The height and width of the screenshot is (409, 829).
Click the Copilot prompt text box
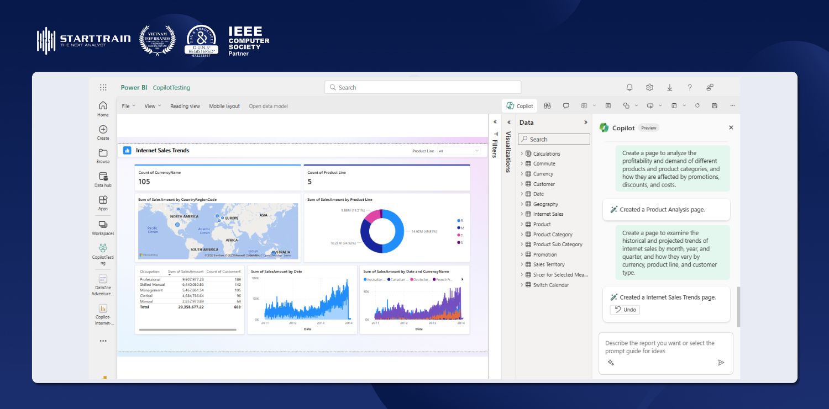(665, 354)
